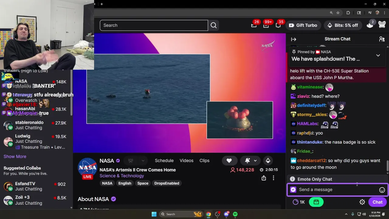Click Show More in sidebar

[15, 156]
